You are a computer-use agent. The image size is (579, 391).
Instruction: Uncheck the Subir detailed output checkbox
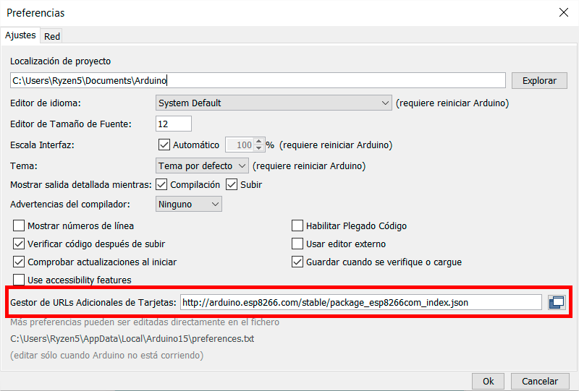[232, 184]
